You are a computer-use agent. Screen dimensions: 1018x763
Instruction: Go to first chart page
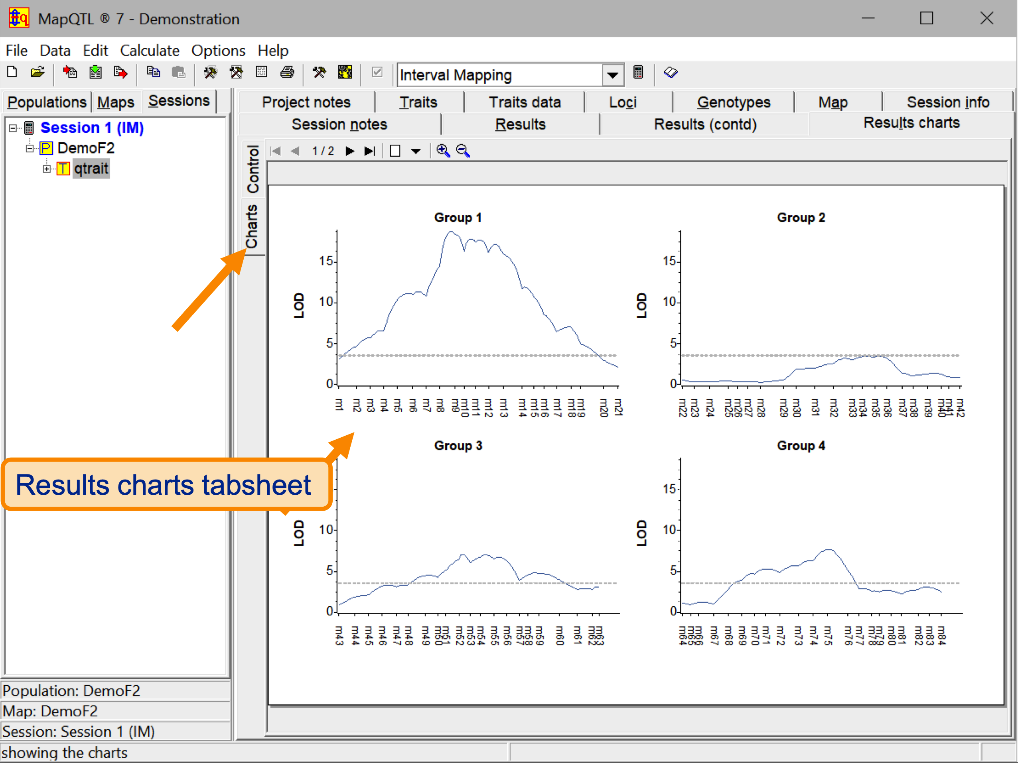coord(276,151)
